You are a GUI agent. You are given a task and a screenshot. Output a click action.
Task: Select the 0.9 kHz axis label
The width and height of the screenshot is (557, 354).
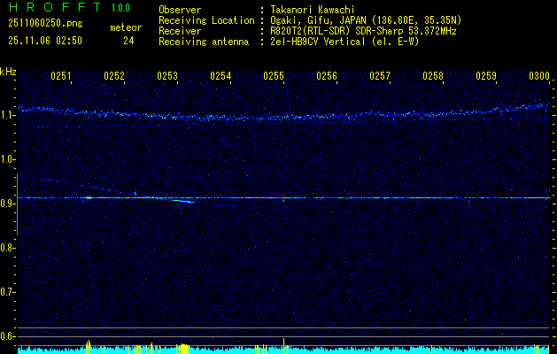(8, 204)
